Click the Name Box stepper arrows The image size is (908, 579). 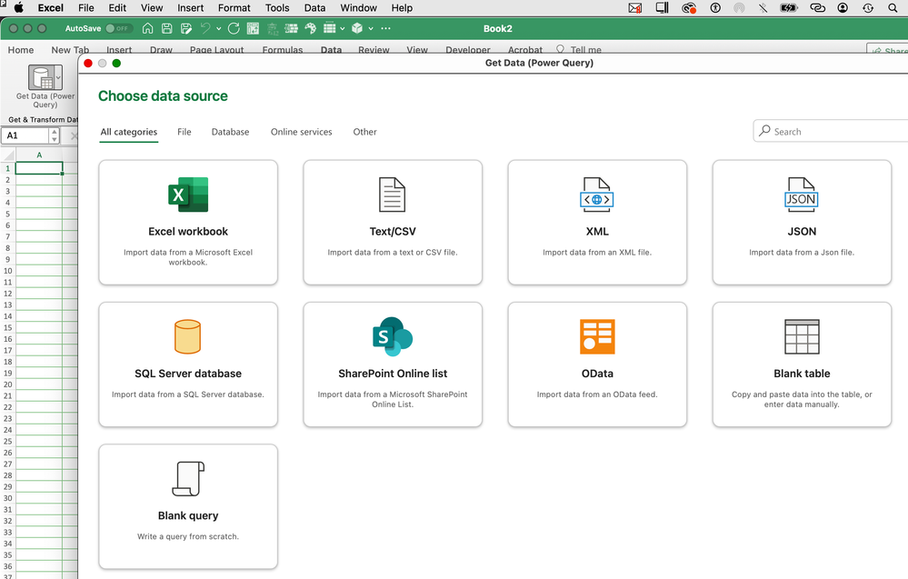pyautogui.click(x=54, y=135)
